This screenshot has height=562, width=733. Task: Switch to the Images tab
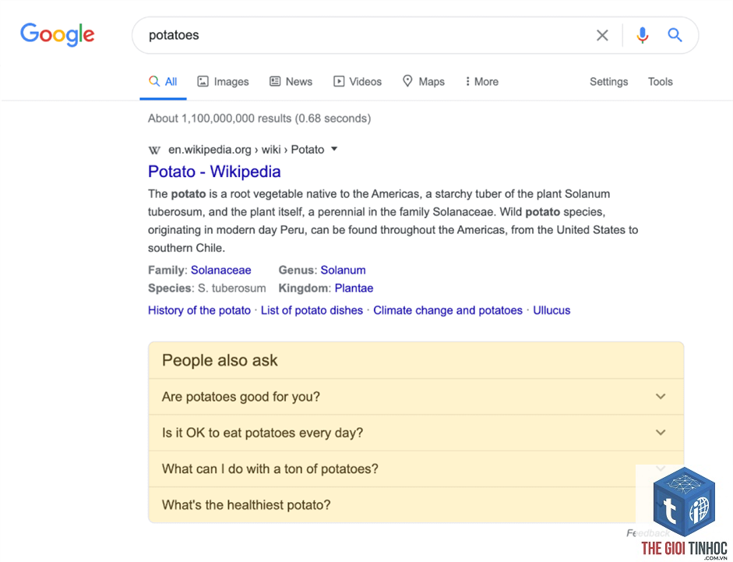(223, 81)
